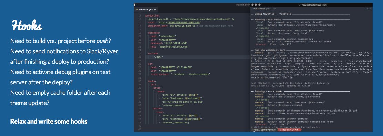Image resolution: width=383 pixels, height=136 pixels.
Task: Click the 'cd <%= prod_wp_path %> && pwd' line
Action: (181, 102)
